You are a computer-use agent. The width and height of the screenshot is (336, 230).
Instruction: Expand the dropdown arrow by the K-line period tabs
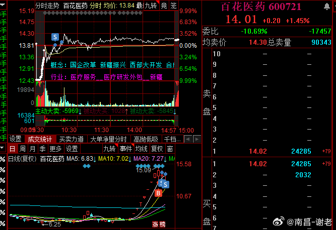(2, 148)
